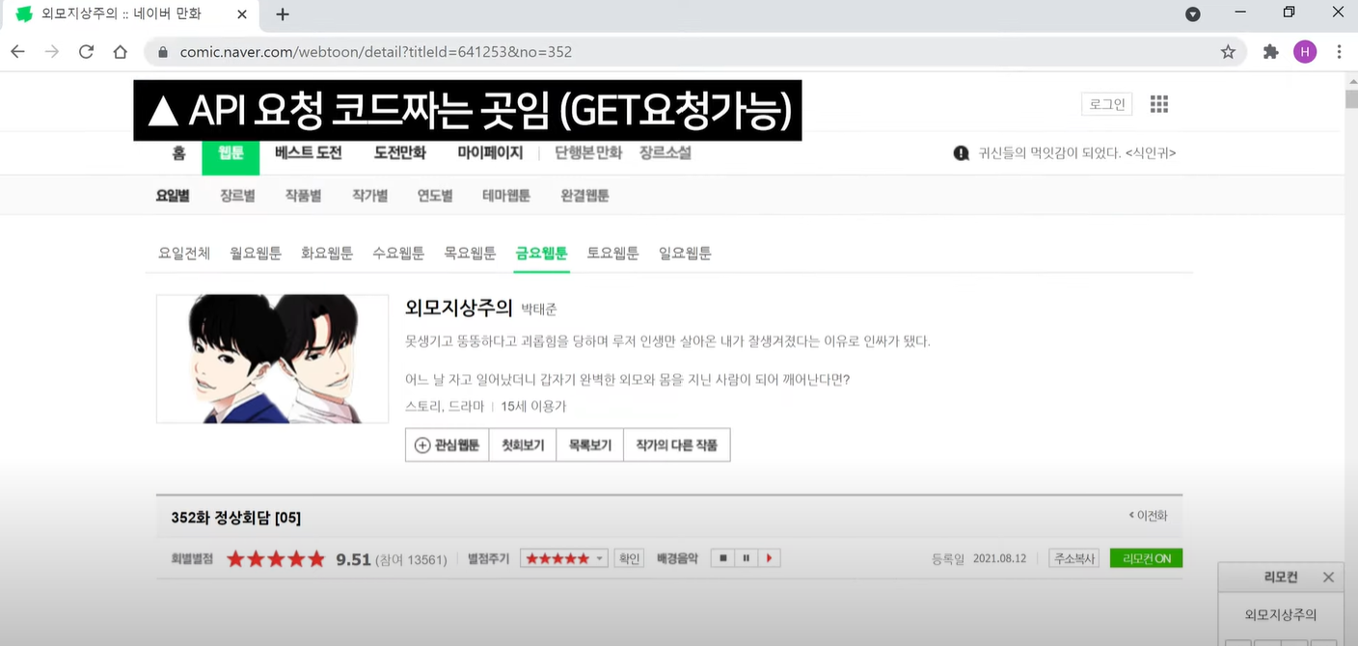1358x646 pixels.
Task: Open the Chrome three-dot menu
Action: coord(1339,52)
